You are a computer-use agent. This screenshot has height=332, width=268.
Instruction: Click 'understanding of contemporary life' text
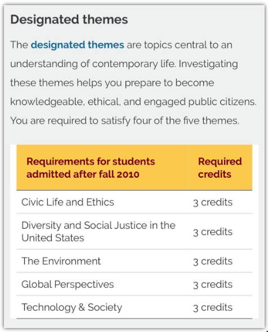(93, 64)
